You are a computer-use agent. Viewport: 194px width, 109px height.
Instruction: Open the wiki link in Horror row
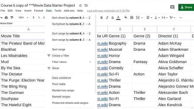(102, 56)
